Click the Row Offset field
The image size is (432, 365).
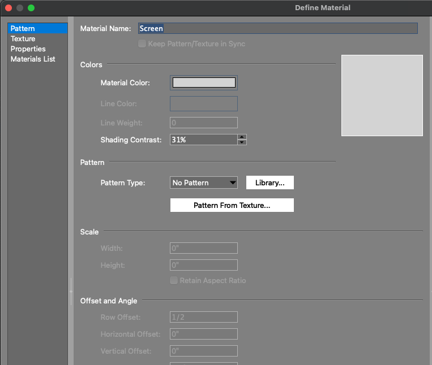[204, 317]
